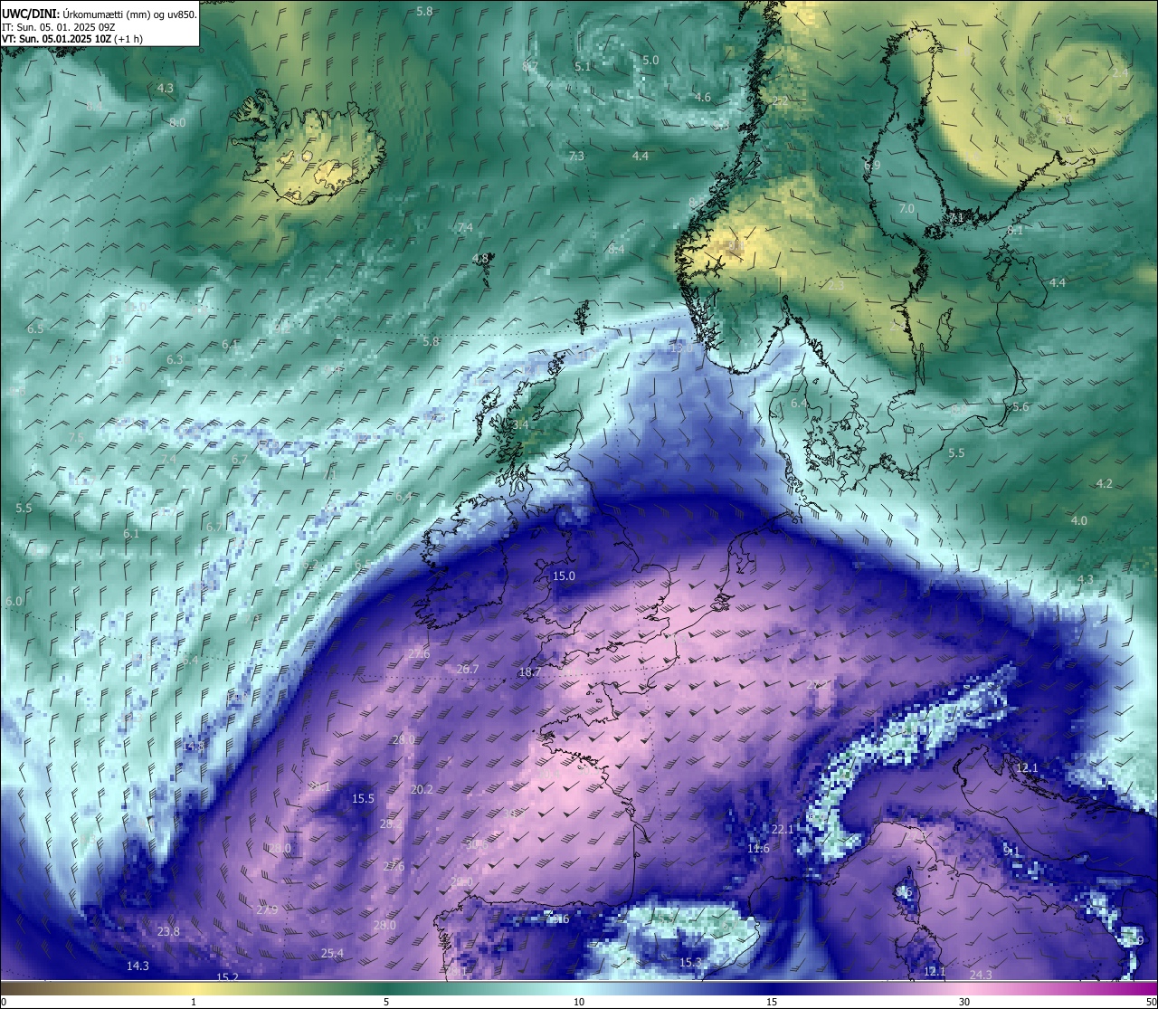
Task: Click the 23.8 value label
Action: (168, 931)
